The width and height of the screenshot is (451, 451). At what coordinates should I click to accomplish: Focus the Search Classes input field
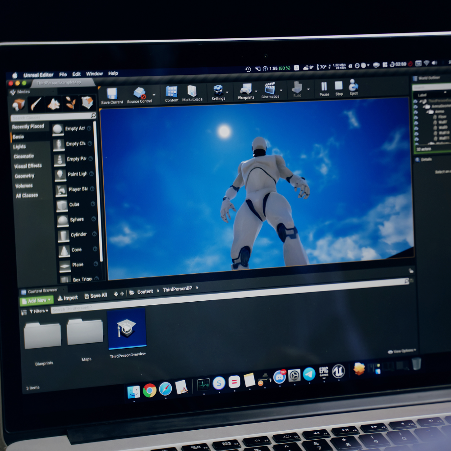pos(54,116)
